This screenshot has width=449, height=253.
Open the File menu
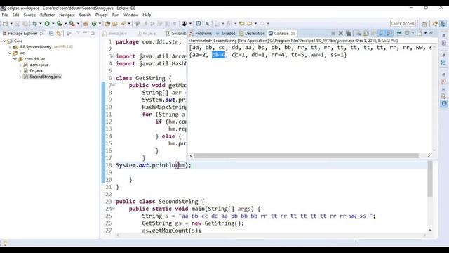point(5,15)
